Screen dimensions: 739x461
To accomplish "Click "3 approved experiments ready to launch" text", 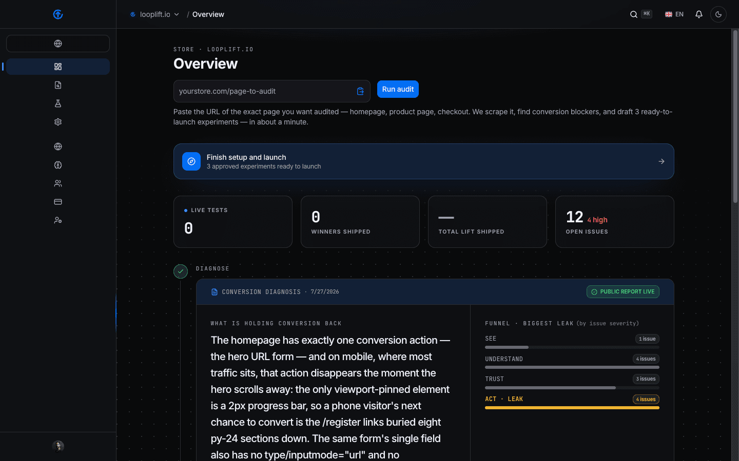I will pos(264,166).
